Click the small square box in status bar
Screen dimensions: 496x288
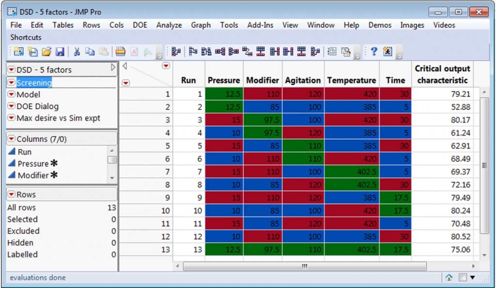463,277
